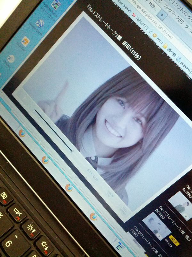Switch to second Firefox taskbar button

click(x=45, y=160)
